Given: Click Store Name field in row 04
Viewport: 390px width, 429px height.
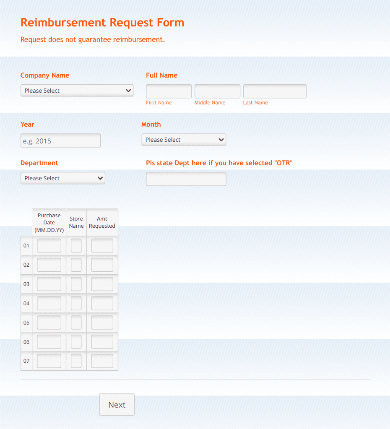Looking at the screenshot, I should 76,304.
